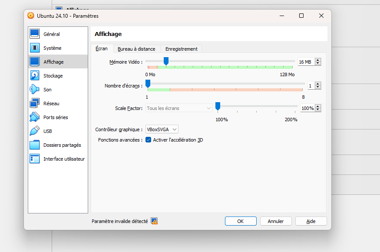380x252 pixels.
Task: Click the Scale Factor slider handle
Action: (218, 107)
